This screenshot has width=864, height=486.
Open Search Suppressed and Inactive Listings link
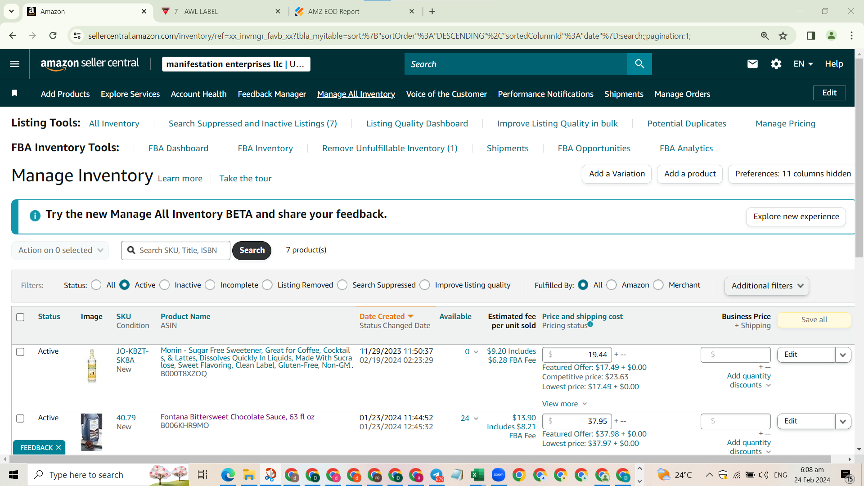pyautogui.click(x=253, y=124)
